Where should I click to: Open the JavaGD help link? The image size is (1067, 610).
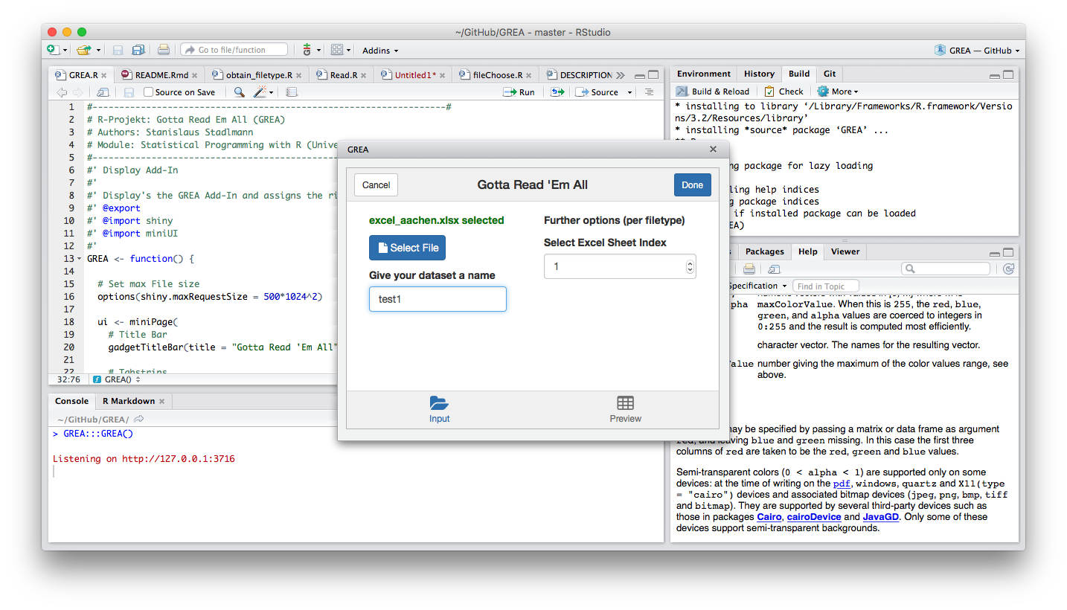point(882,517)
